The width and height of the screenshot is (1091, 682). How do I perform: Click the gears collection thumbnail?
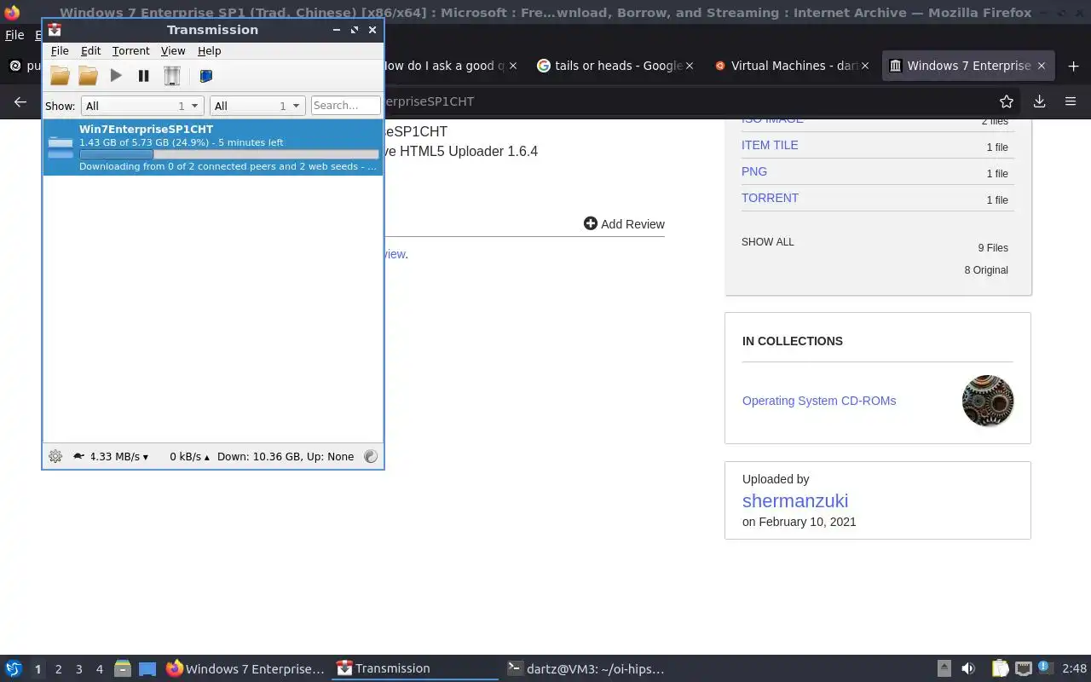988,401
